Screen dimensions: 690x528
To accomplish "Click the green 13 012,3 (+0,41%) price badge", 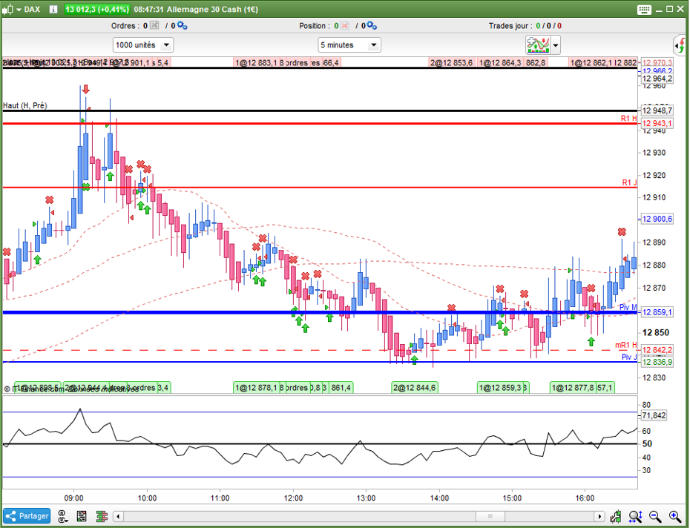I will 96,9.
